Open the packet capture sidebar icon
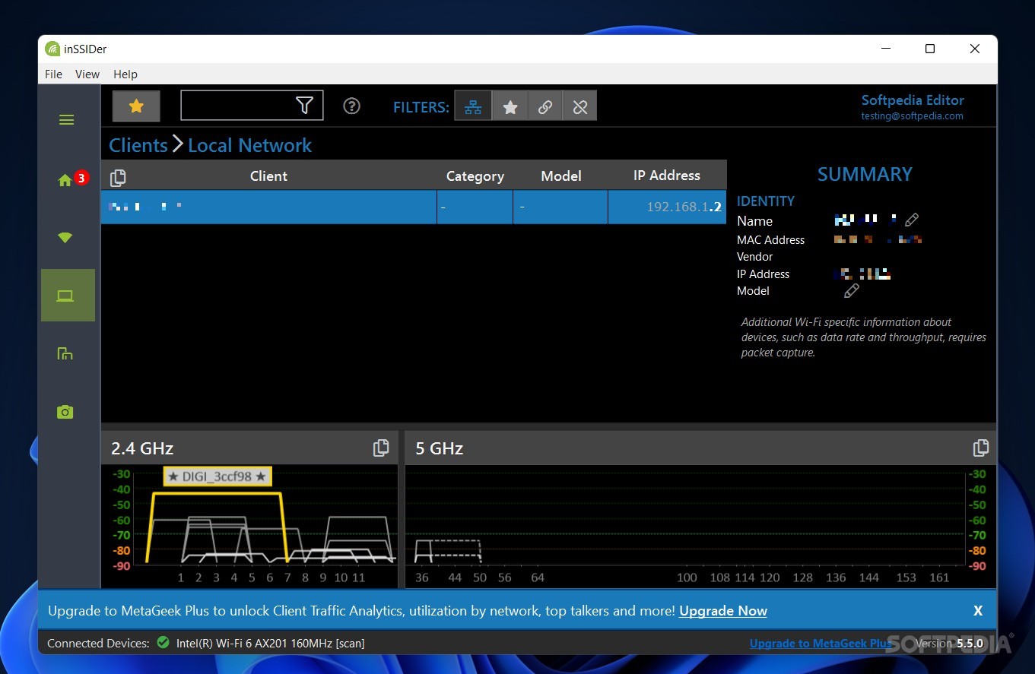The height and width of the screenshot is (674, 1035). [x=65, y=353]
